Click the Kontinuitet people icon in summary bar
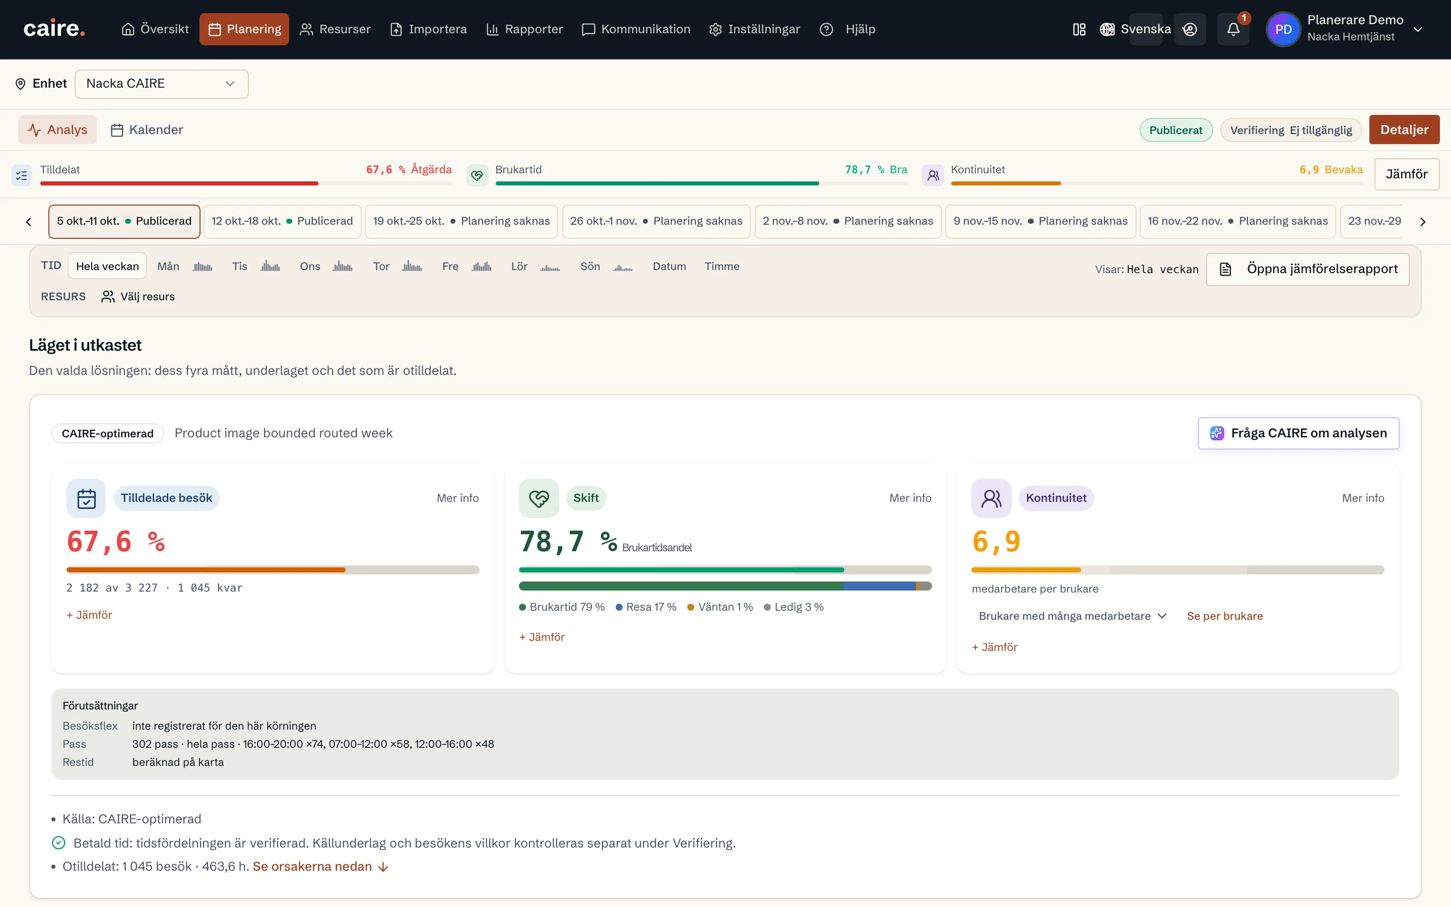Viewport: 1451px width, 907px height. pyautogui.click(x=933, y=175)
